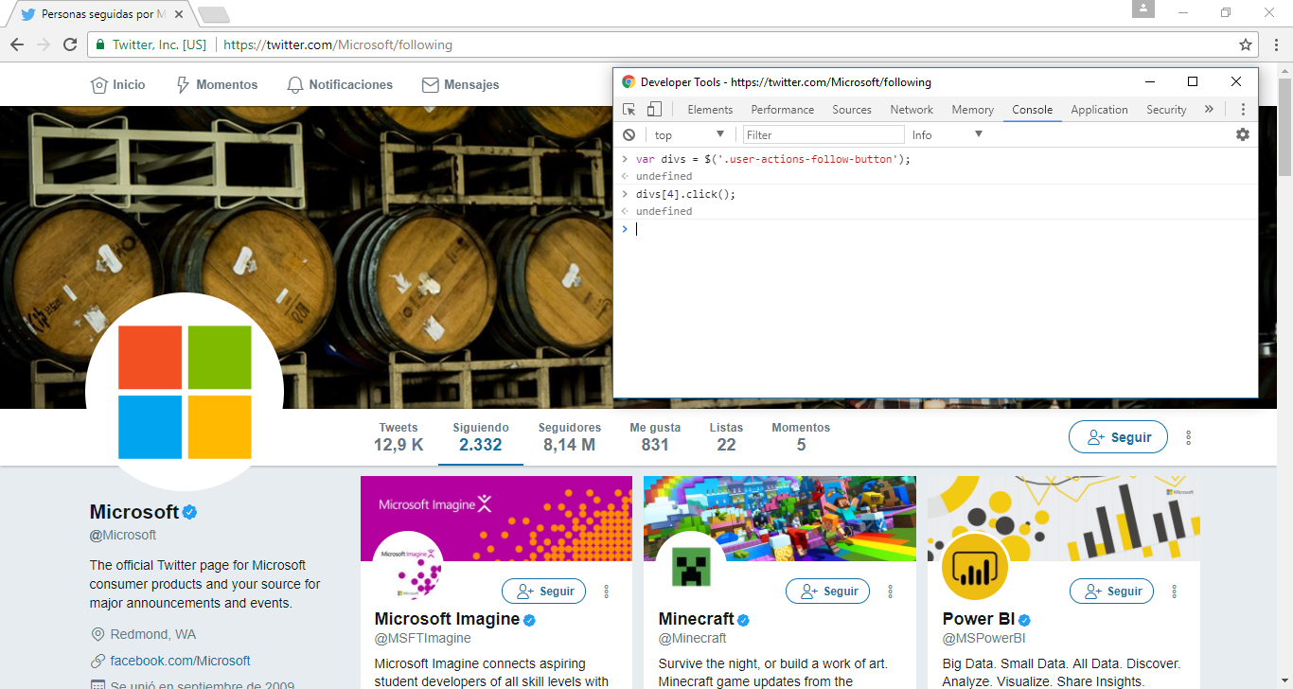The image size is (1293, 689).
Task: Expand the top execution context dropdown
Action: pos(689,135)
